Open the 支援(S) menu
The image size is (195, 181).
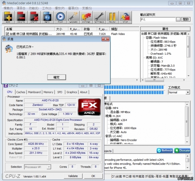tap(87, 8)
